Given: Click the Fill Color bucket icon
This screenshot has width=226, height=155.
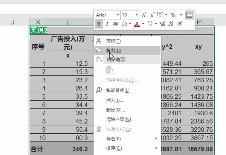Looking at the screenshot, I should [x=124, y=24].
